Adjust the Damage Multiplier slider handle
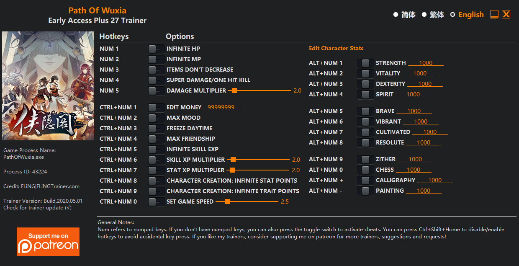Viewport: 519px width, 266px height. click(234, 90)
